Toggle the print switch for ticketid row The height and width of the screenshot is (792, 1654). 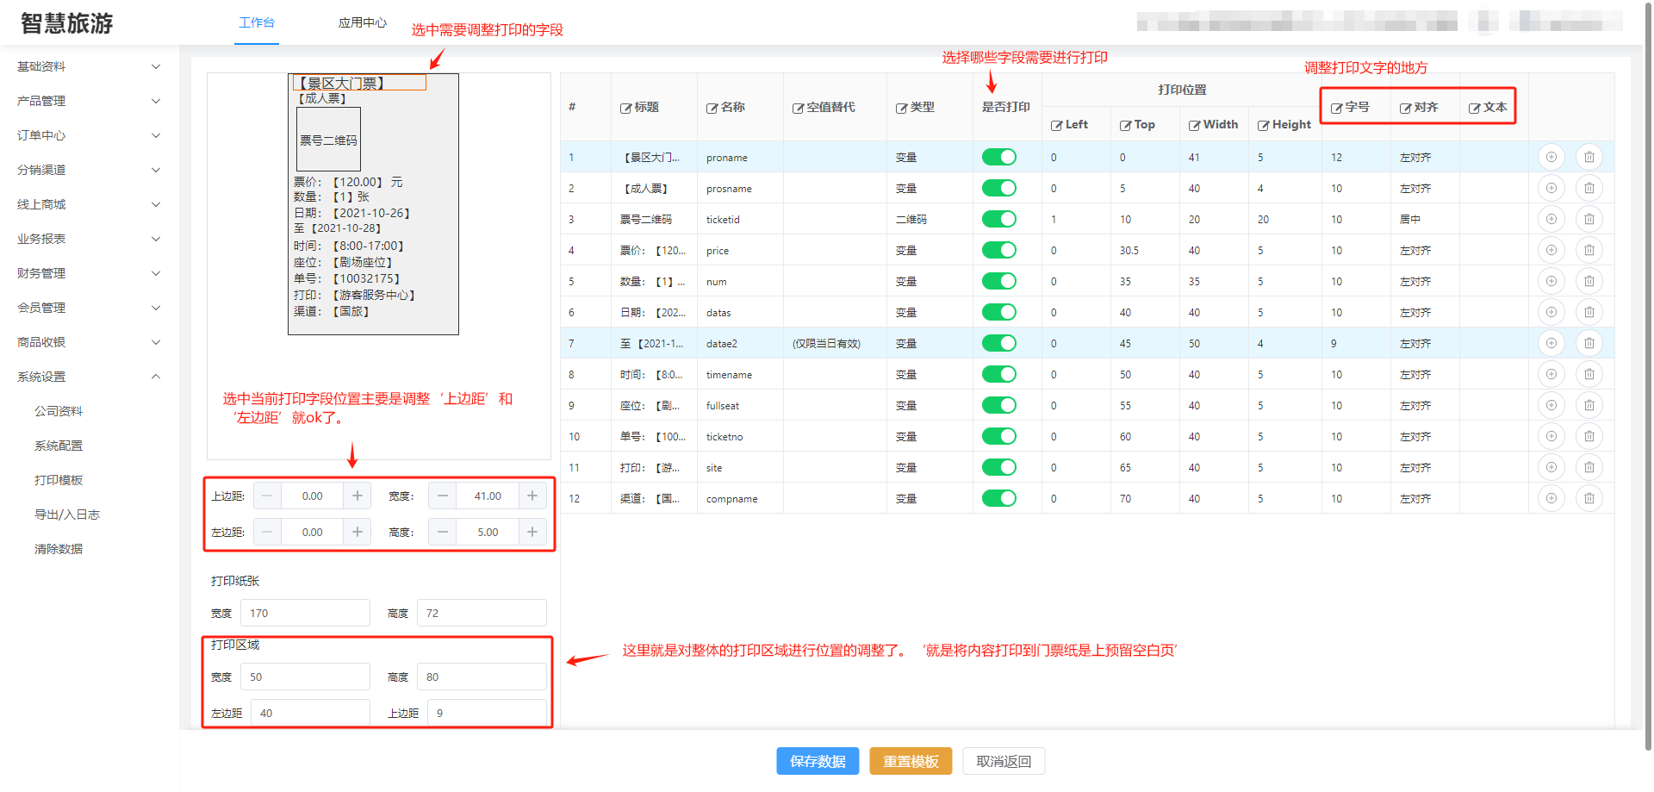click(x=998, y=219)
